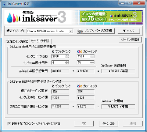Click the InkSaver 3 campaign banner ad
The width and height of the screenshot is (147, 132).
(111, 17)
